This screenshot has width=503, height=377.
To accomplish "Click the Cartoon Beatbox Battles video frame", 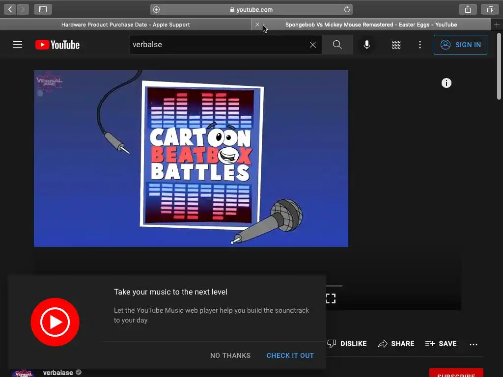I will [x=191, y=159].
